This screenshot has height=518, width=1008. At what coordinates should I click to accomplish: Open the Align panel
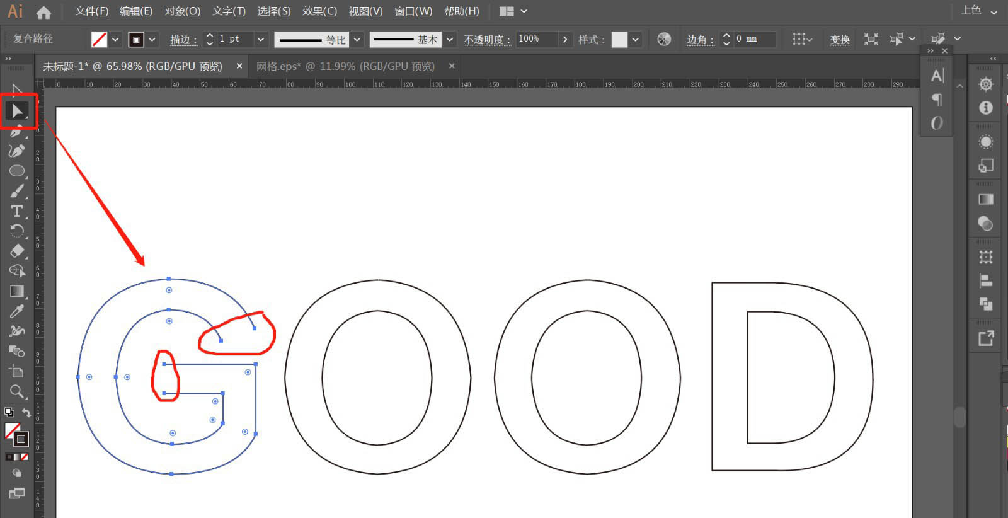[986, 281]
